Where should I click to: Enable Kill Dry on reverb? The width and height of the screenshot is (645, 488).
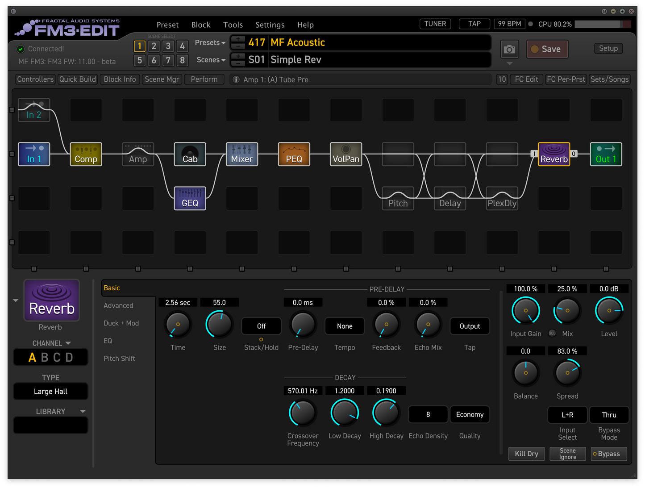[526, 454]
